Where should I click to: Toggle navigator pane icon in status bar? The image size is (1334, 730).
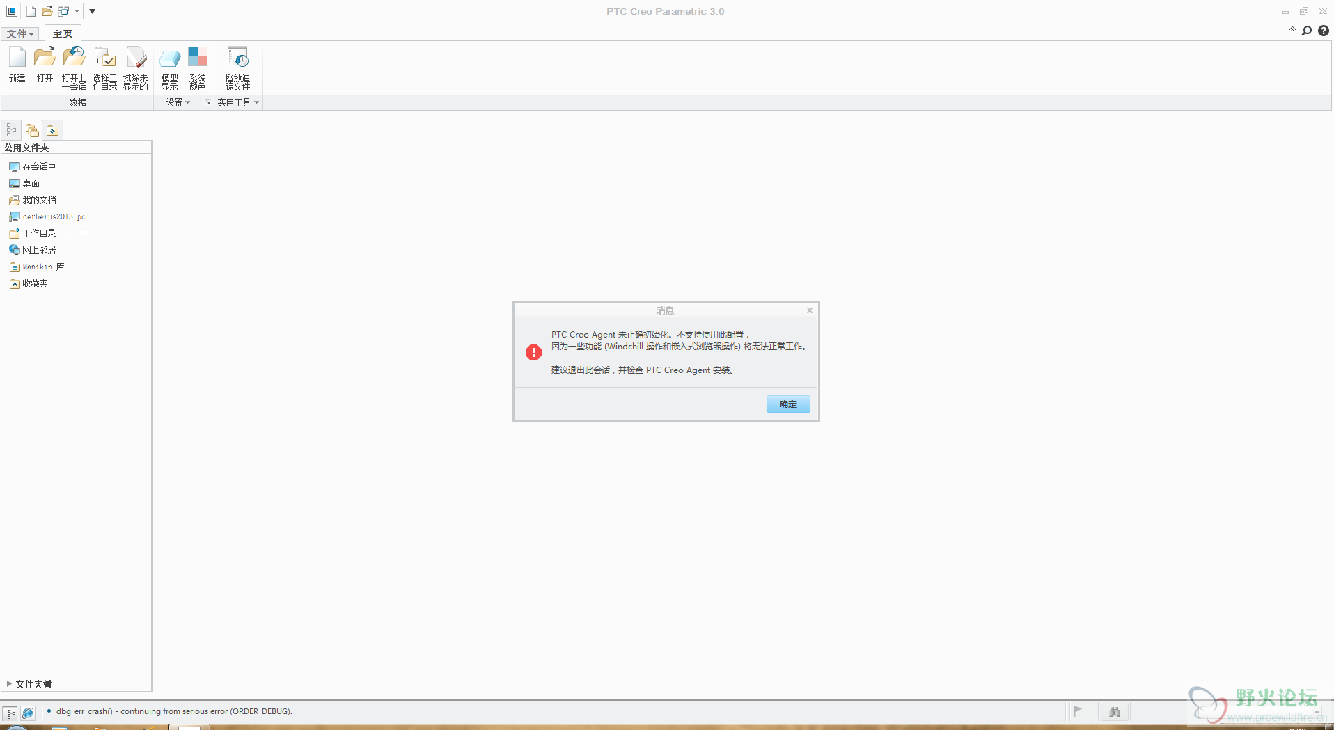click(10, 712)
